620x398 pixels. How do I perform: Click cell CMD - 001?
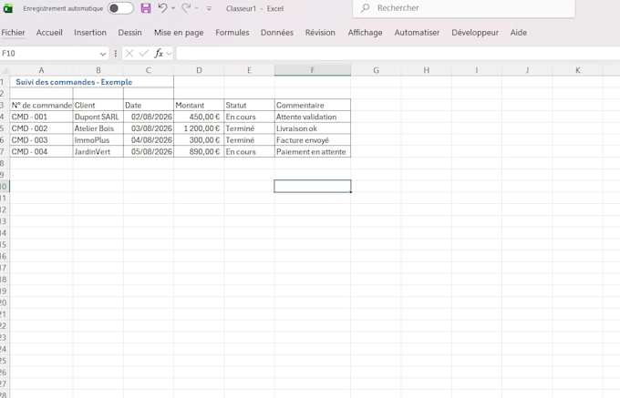[x=41, y=117]
